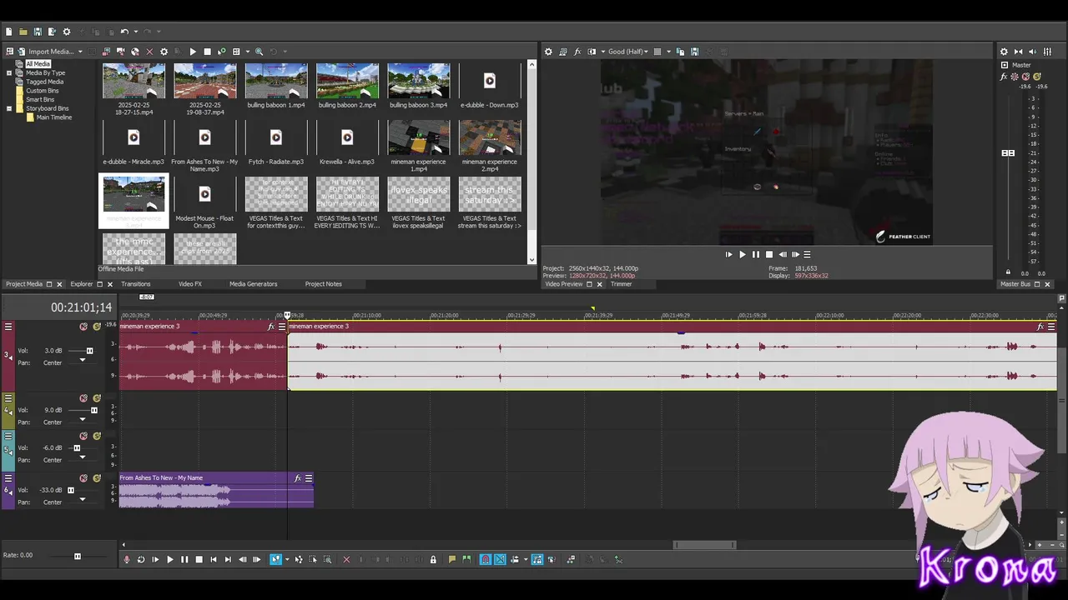The width and height of the screenshot is (1068, 600).
Task: Expand the Media By Type node
Action: 9,72
